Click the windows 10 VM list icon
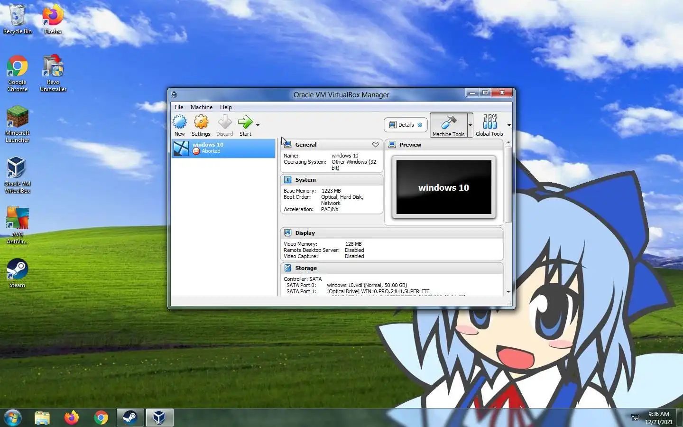Viewport: 683px width, 427px height. 181,148
